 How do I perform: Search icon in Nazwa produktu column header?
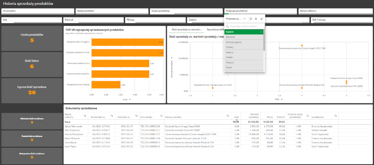[227, 116]
